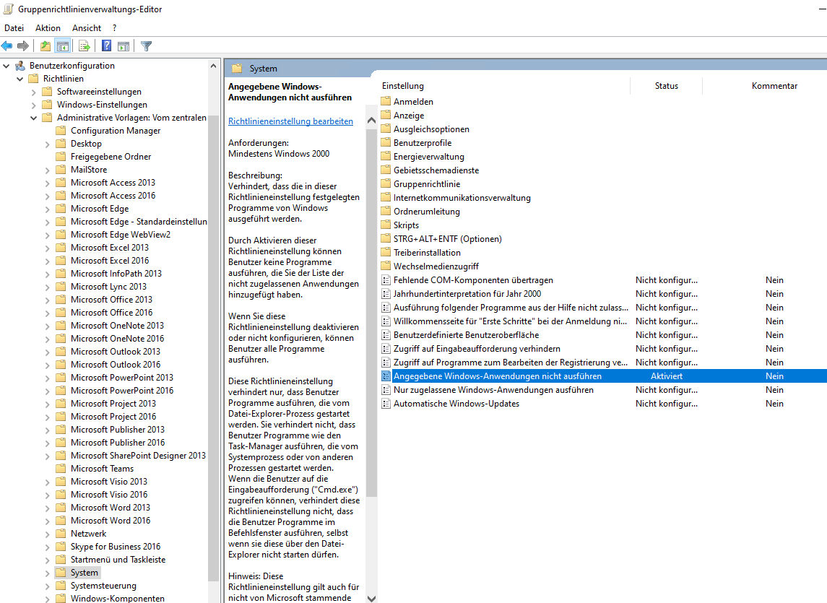Open the Datei menu

(x=14, y=27)
